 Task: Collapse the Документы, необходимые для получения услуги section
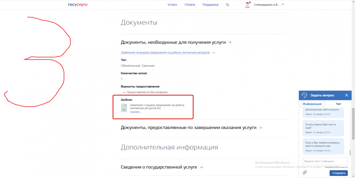point(230,42)
